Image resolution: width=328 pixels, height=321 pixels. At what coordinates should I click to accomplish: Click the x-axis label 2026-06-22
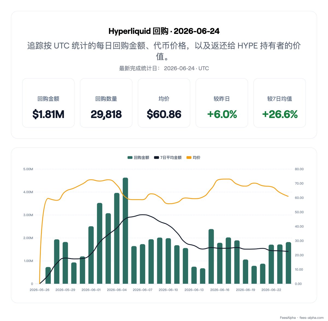(271, 290)
